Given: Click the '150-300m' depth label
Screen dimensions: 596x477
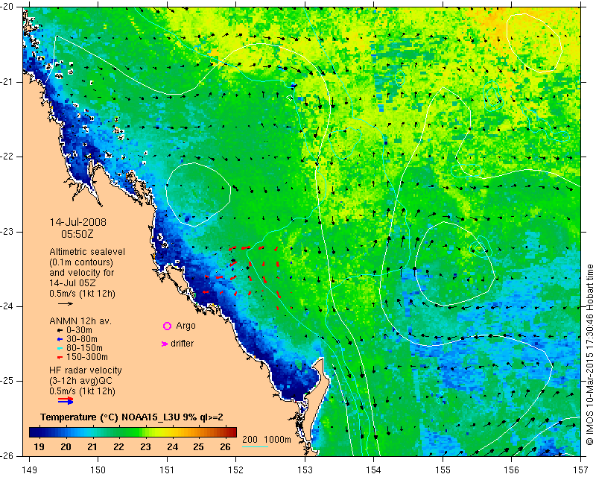Looking at the screenshot, I should pyautogui.click(x=86, y=357).
